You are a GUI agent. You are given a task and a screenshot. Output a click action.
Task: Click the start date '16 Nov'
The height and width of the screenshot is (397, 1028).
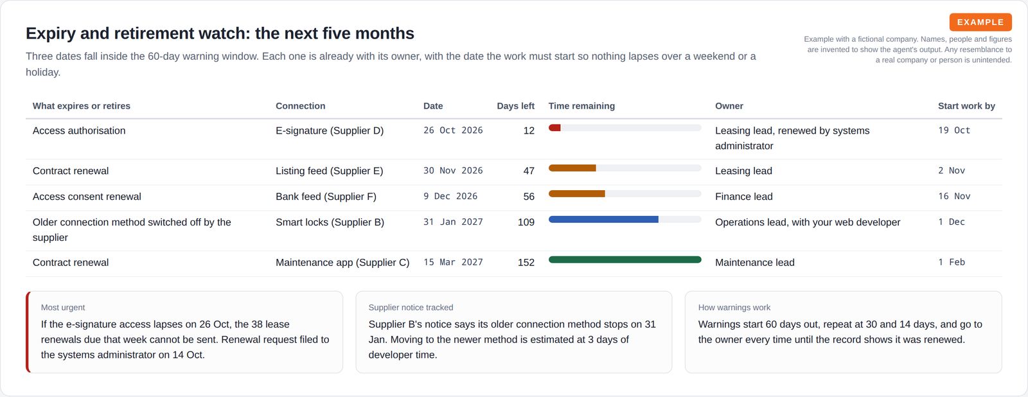954,197
